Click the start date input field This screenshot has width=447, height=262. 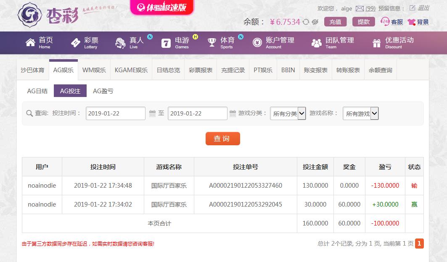pos(116,113)
